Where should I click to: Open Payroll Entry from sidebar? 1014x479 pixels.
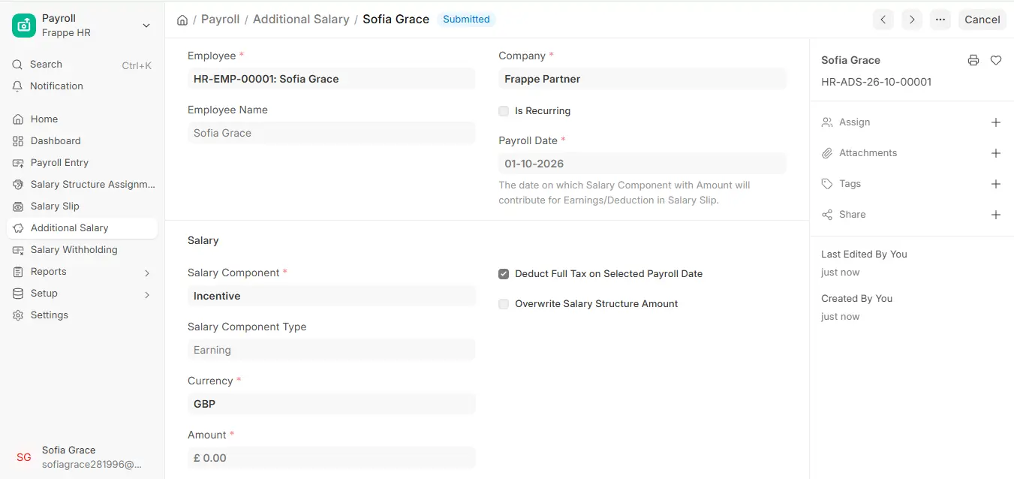(x=83, y=163)
